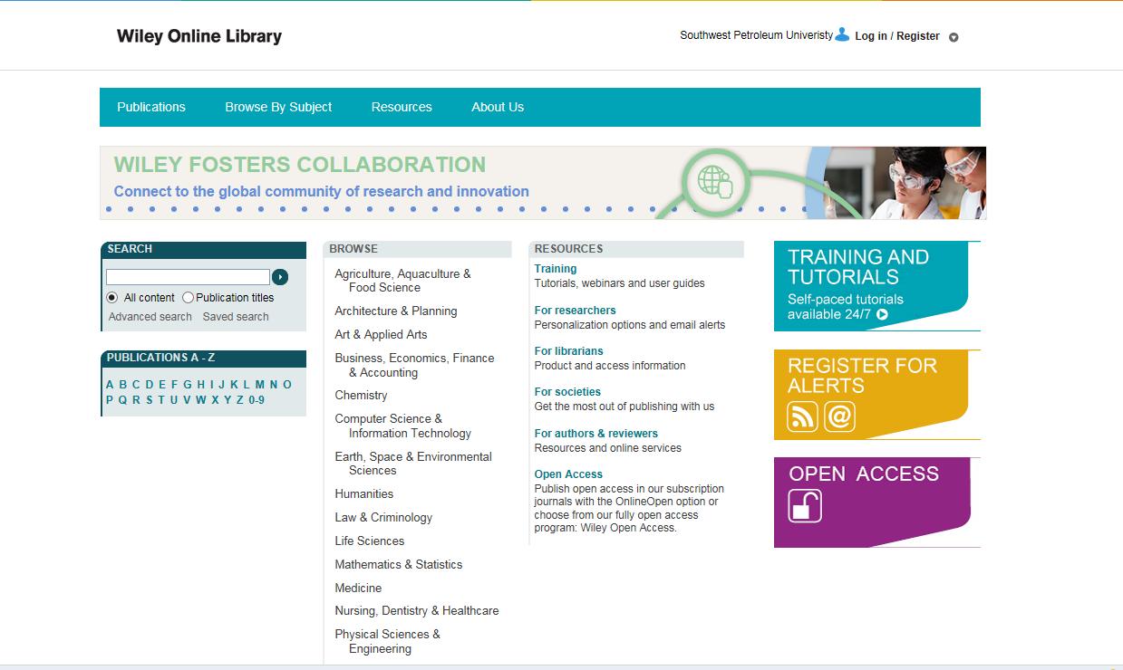Browse publications starting with letter G
Image resolution: width=1123 pixels, height=670 pixels.
[x=188, y=384]
